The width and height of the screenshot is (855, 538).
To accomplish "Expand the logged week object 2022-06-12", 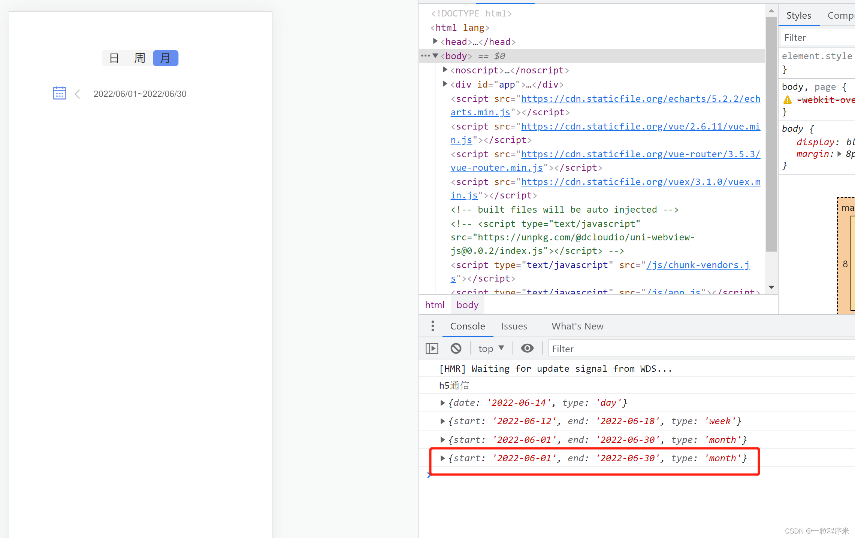I will [x=442, y=421].
